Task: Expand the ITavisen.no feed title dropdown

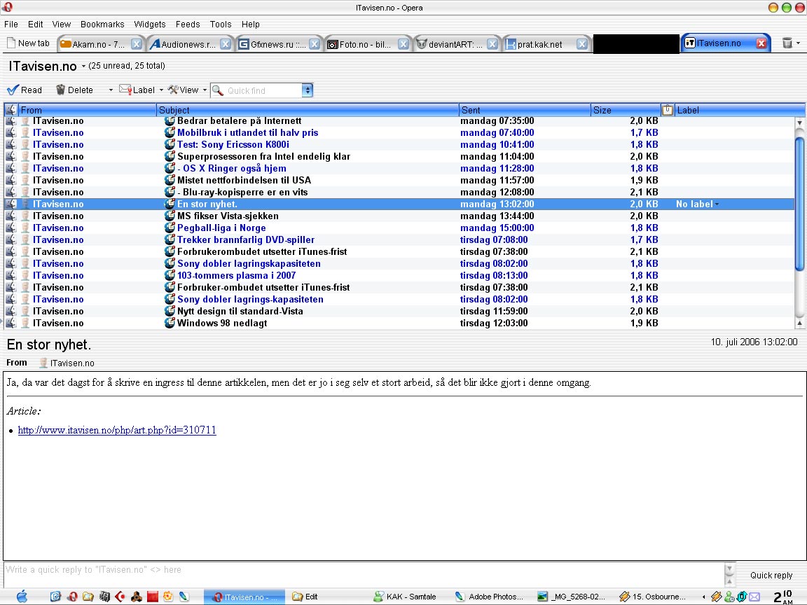Action: point(83,67)
